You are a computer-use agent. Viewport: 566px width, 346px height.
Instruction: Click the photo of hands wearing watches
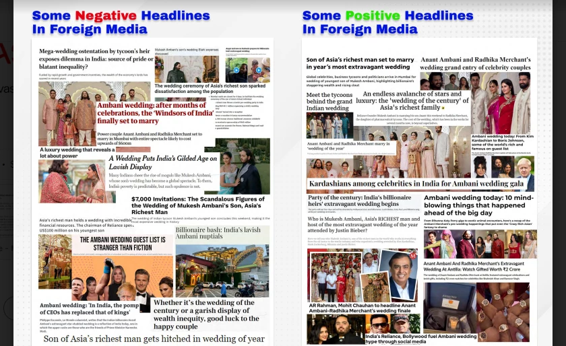pos(503,312)
